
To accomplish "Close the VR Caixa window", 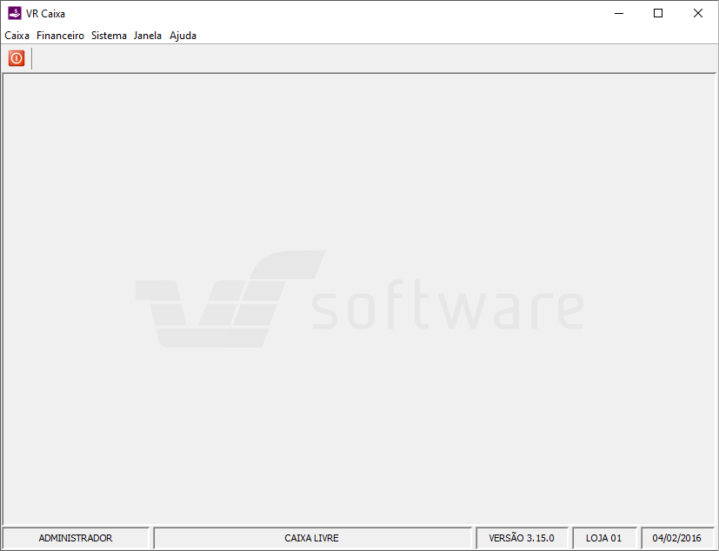I will 698,13.
